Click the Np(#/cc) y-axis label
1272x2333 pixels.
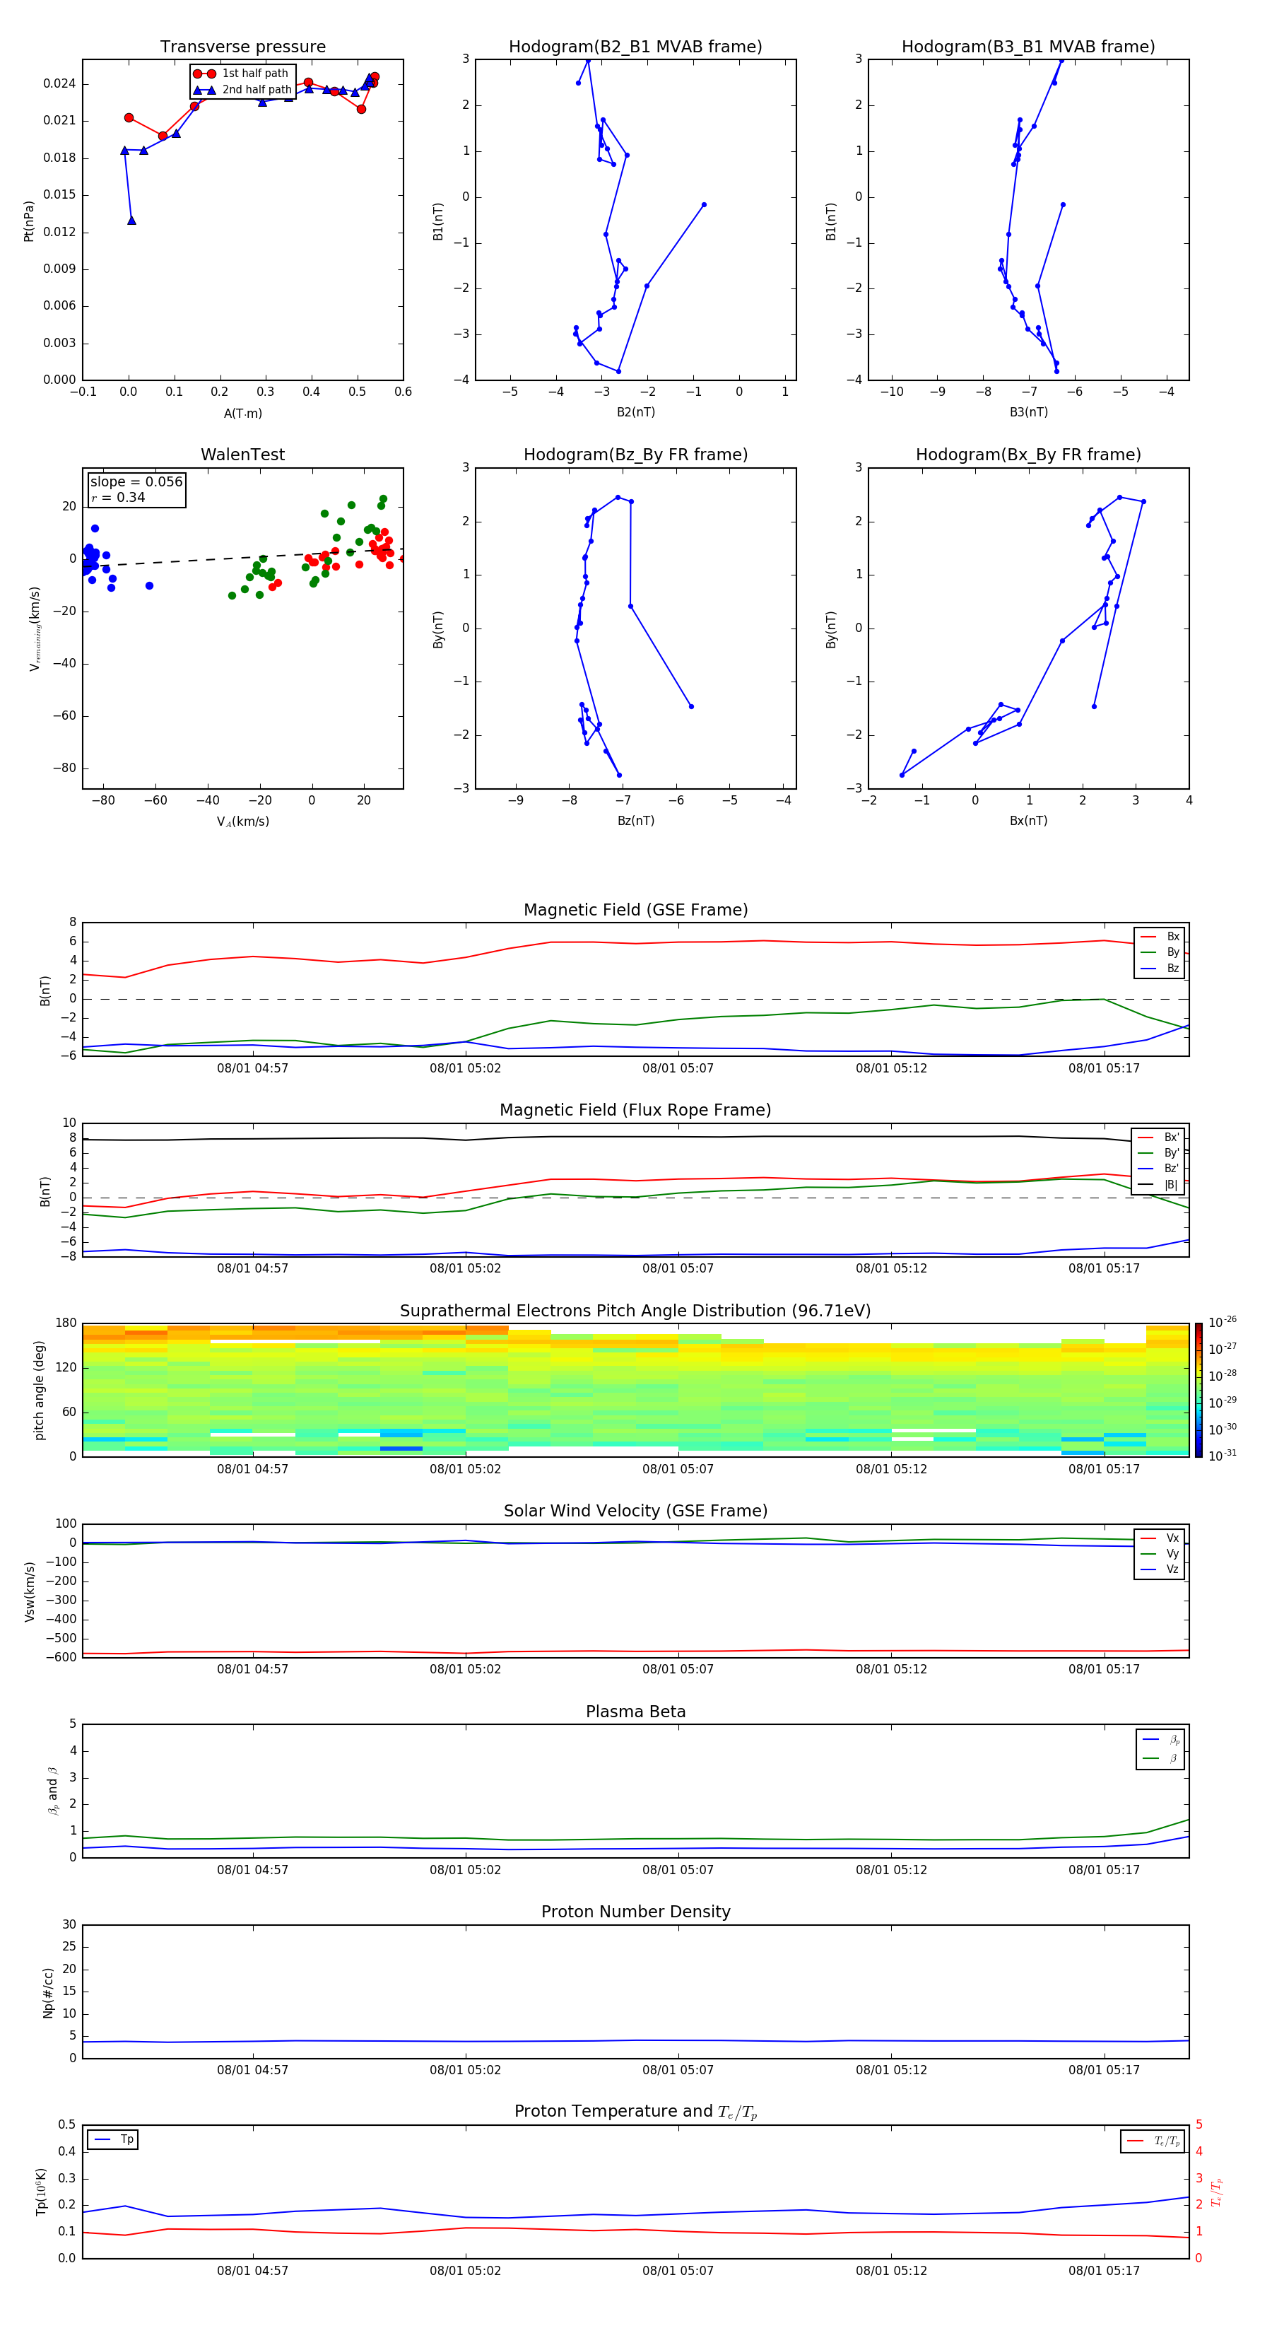point(49,1992)
